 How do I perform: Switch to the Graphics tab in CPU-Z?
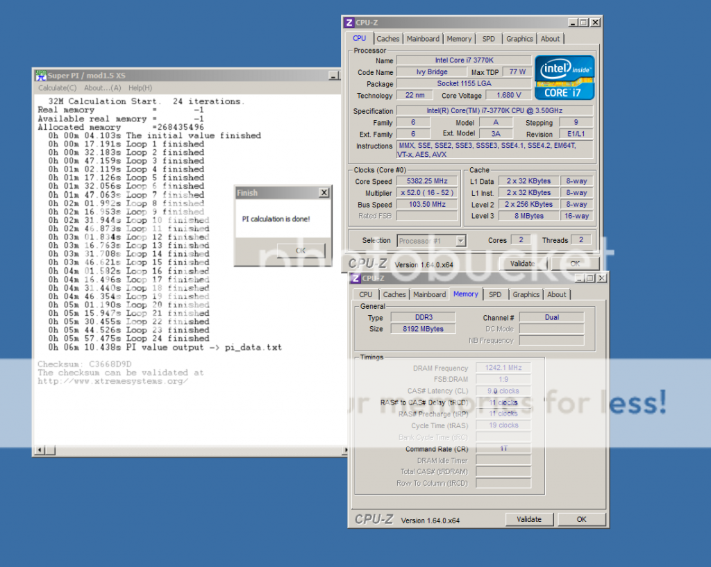(519, 38)
